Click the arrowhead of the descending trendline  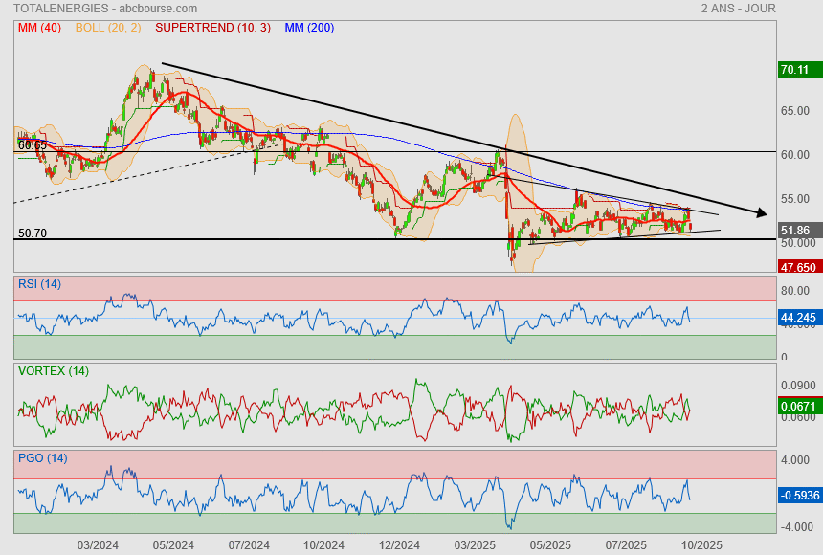tap(760, 212)
